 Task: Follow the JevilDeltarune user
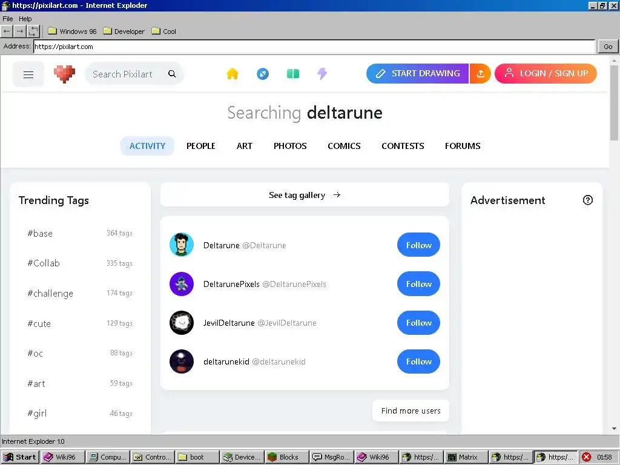point(418,323)
